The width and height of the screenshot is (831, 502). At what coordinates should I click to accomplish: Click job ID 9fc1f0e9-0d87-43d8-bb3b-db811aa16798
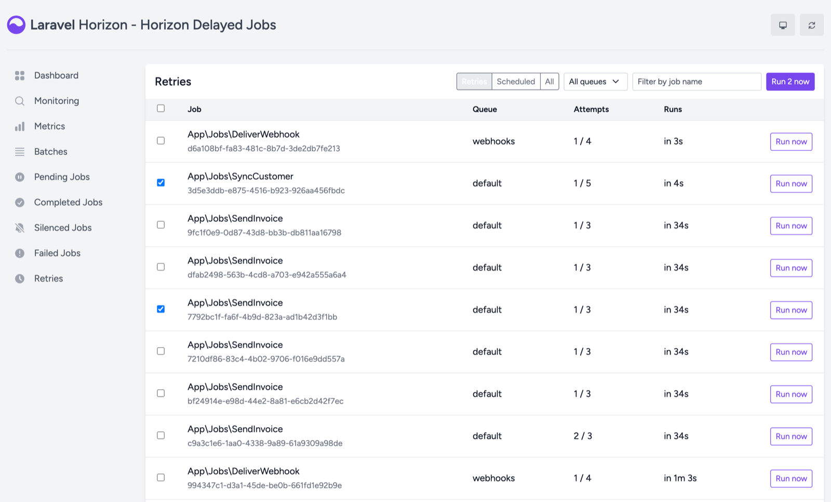264,233
